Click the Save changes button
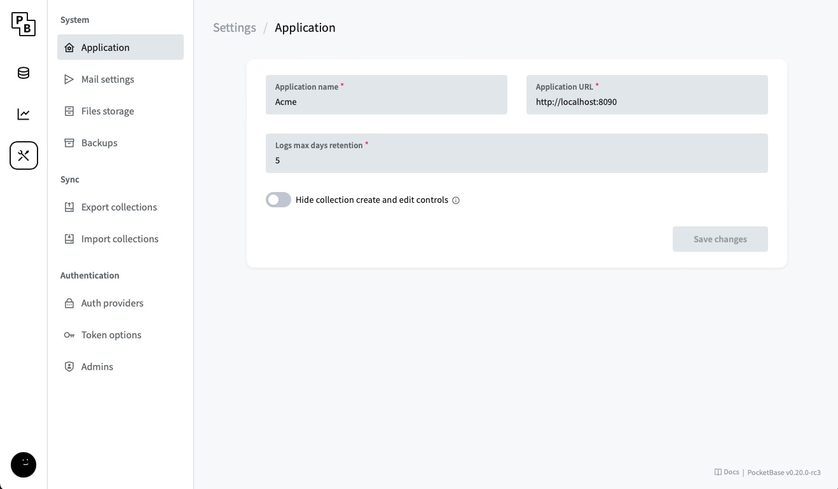The width and height of the screenshot is (838, 489). coord(720,239)
